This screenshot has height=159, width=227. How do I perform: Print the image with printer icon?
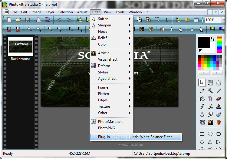point(38,20)
